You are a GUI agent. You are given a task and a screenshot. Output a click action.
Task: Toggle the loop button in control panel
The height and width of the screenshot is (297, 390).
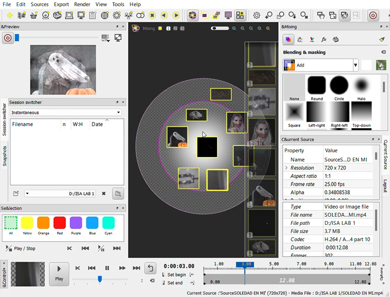150,268
